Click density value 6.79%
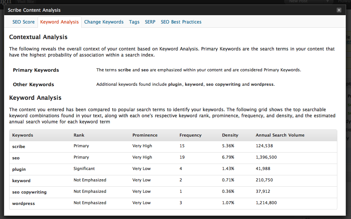351x219 pixels. click(x=228, y=157)
